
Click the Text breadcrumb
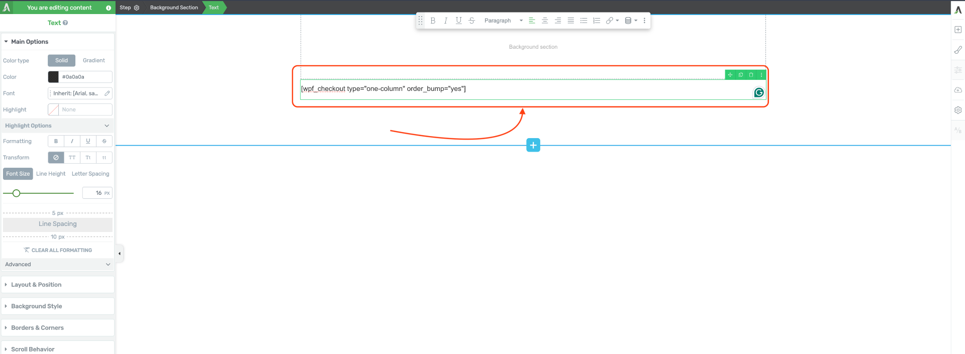(x=214, y=8)
